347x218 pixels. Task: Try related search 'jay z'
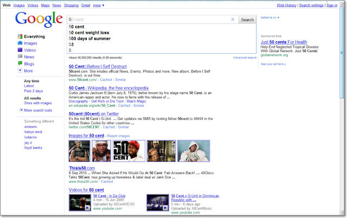point(28,143)
